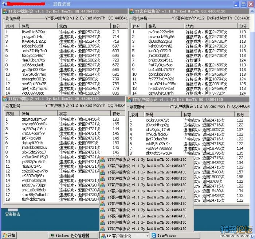The width and height of the screenshot is (255, 239).
Task: Select account row oha9gtdj17n8
Action: [189, 130]
